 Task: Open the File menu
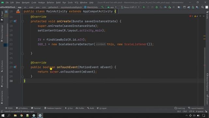pos(7,3)
